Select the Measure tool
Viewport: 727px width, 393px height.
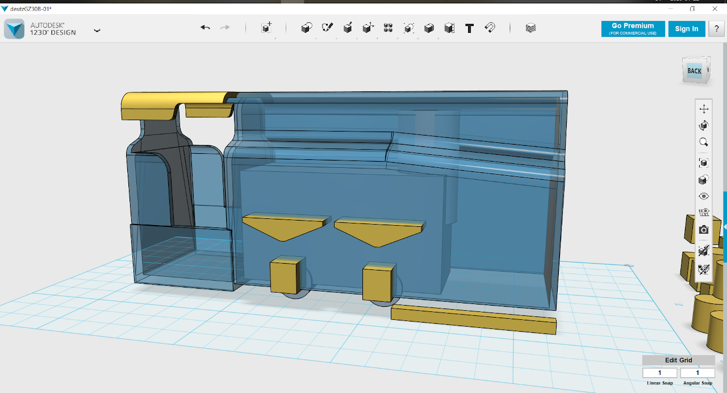point(449,28)
